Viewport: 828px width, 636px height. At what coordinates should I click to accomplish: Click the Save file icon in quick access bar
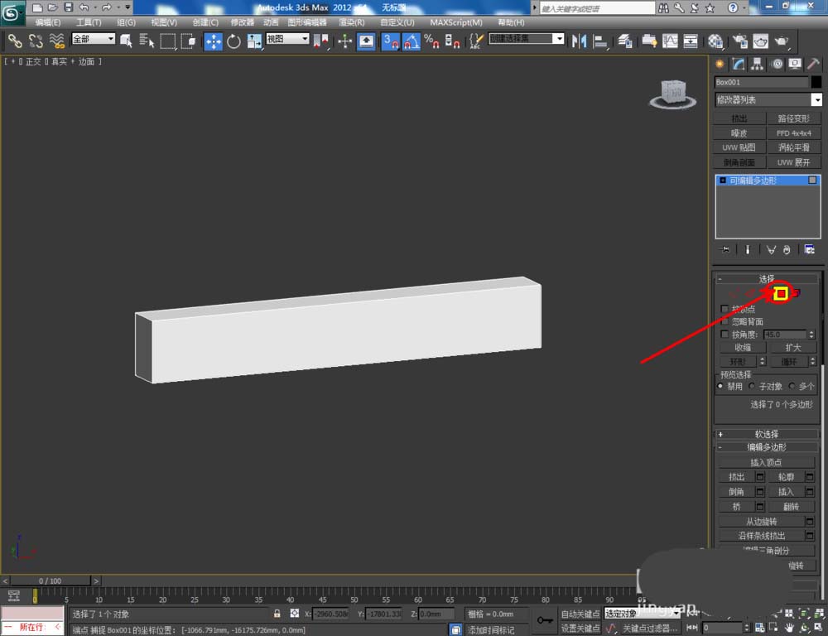click(69, 7)
